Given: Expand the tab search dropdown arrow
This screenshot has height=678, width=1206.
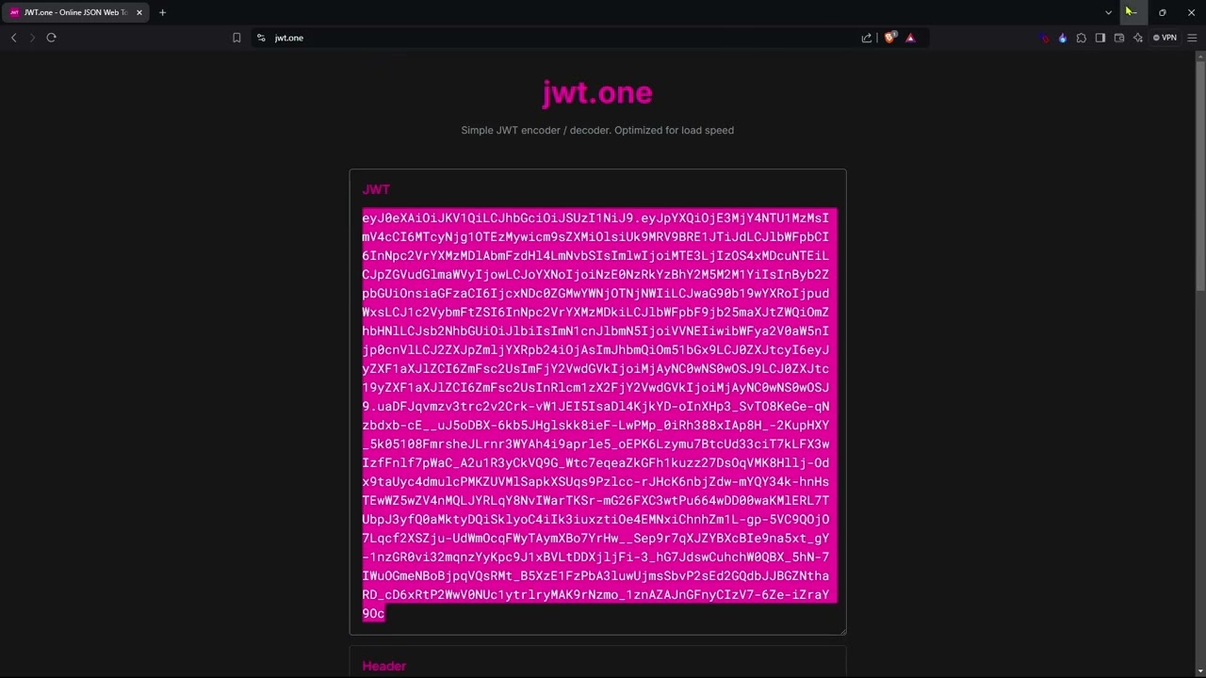Looking at the screenshot, I should (1108, 12).
